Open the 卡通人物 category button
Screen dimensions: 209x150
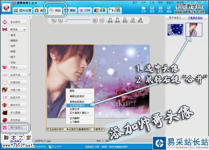point(18,90)
